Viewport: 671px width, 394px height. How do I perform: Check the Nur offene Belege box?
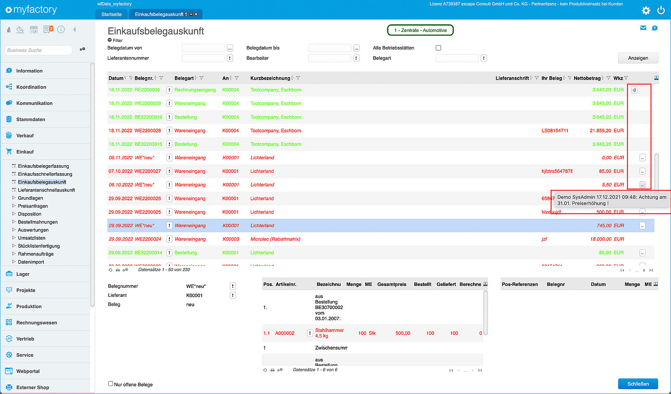(111, 384)
